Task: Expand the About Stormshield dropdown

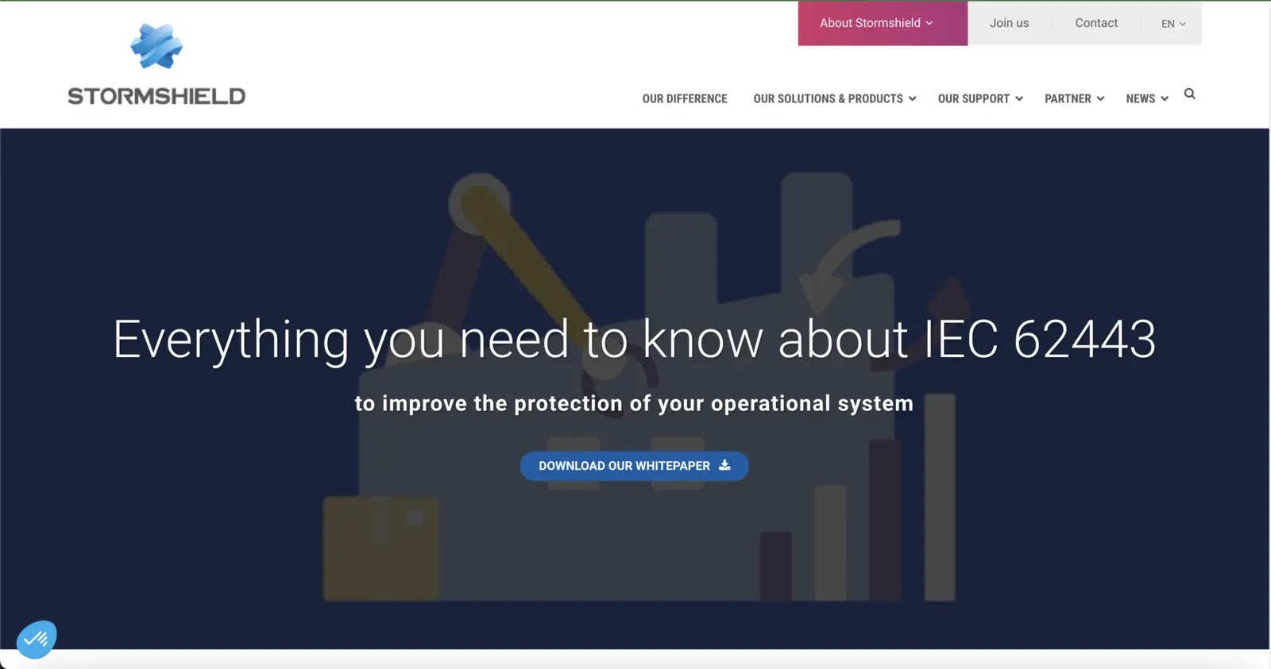Action: pyautogui.click(x=883, y=23)
